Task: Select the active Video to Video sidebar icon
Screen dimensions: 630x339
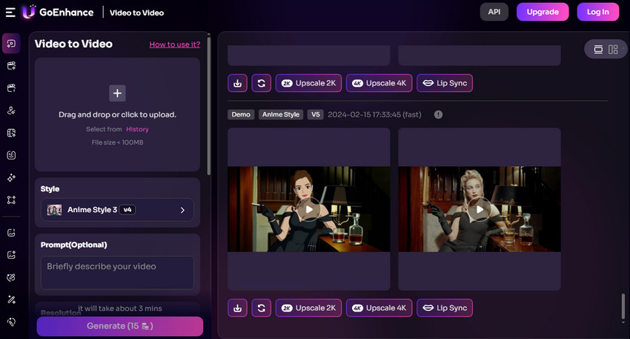Action: point(11,43)
